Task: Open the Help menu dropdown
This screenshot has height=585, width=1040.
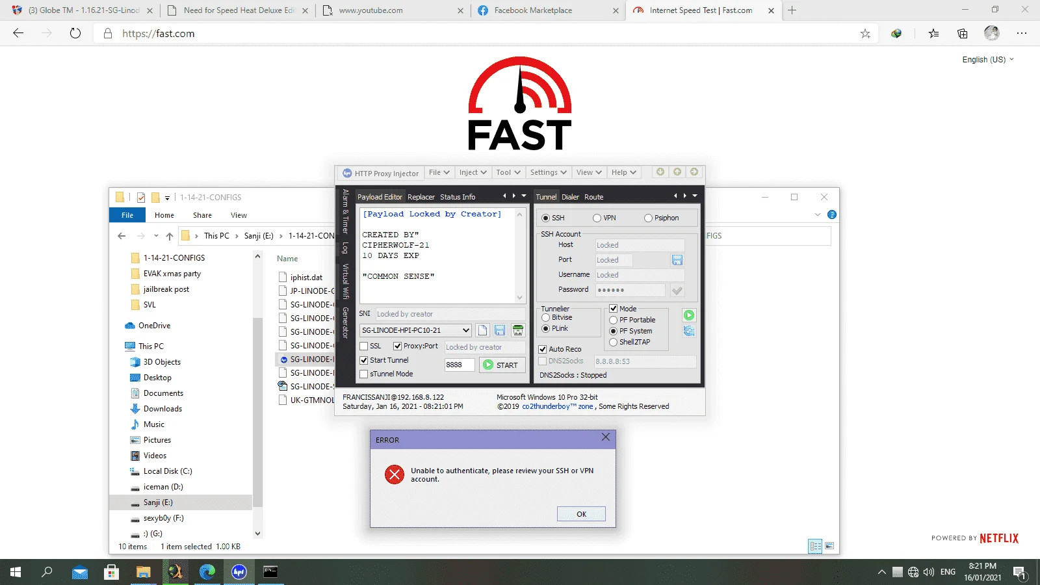Action: pyautogui.click(x=624, y=172)
